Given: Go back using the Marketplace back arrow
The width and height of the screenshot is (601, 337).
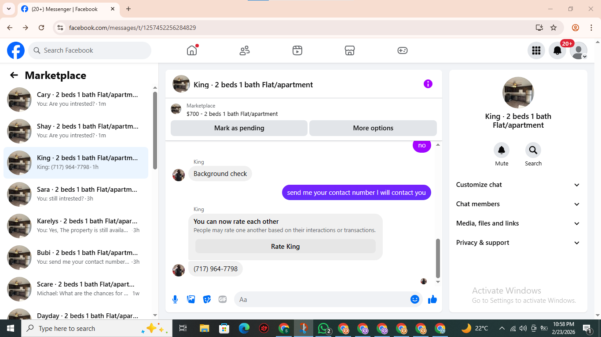Looking at the screenshot, I should pos(14,75).
